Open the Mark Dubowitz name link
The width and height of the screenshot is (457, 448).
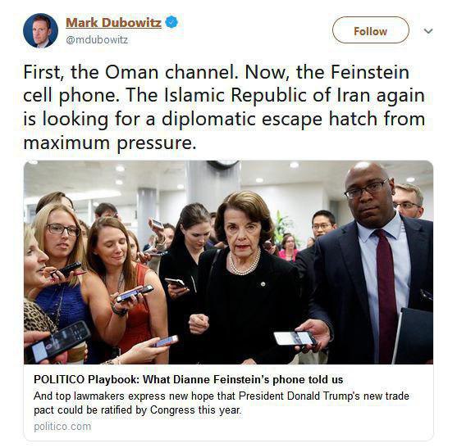tap(113, 22)
